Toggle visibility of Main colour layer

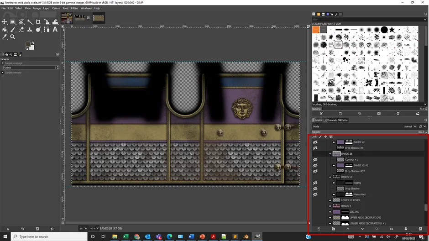pos(315,194)
